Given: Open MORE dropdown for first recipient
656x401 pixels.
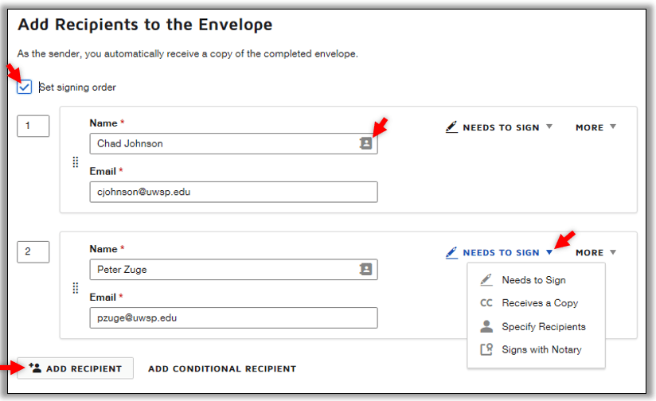Looking at the screenshot, I should (595, 127).
